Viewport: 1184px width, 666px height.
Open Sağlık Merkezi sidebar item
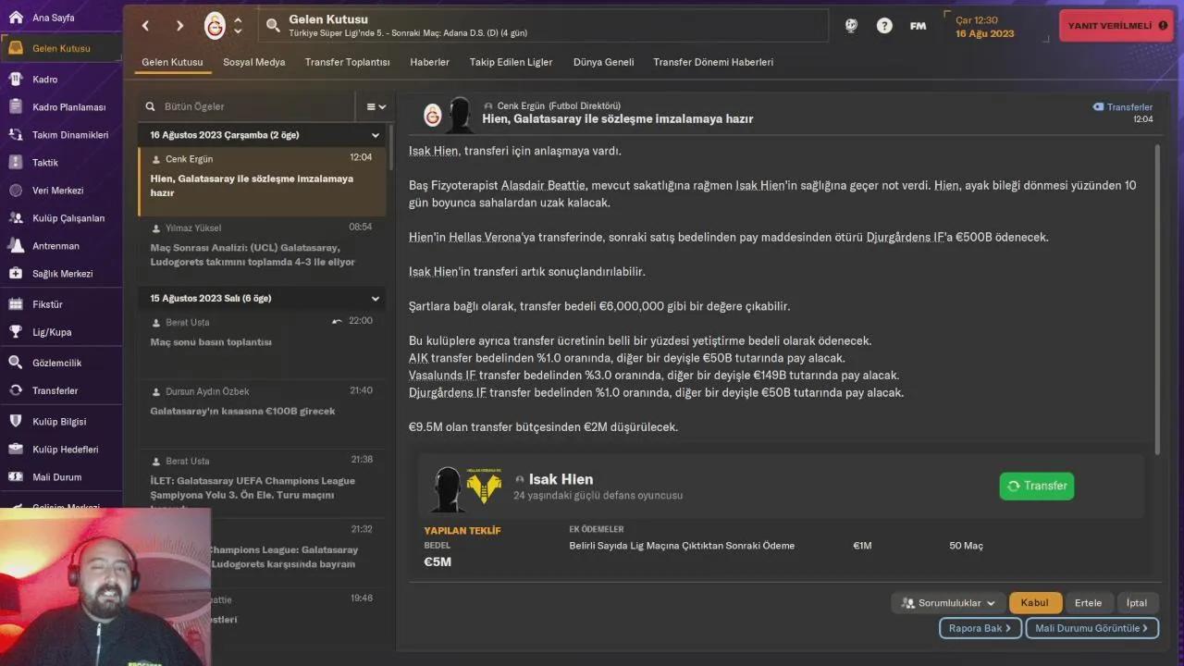coord(61,274)
